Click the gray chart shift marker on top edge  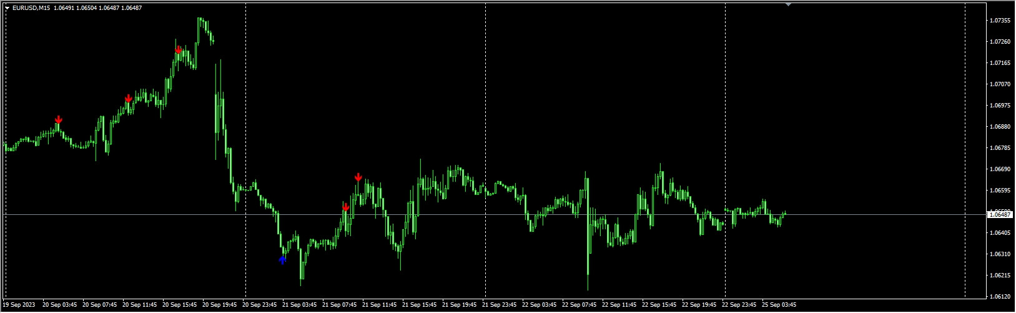tap(788, 4)
